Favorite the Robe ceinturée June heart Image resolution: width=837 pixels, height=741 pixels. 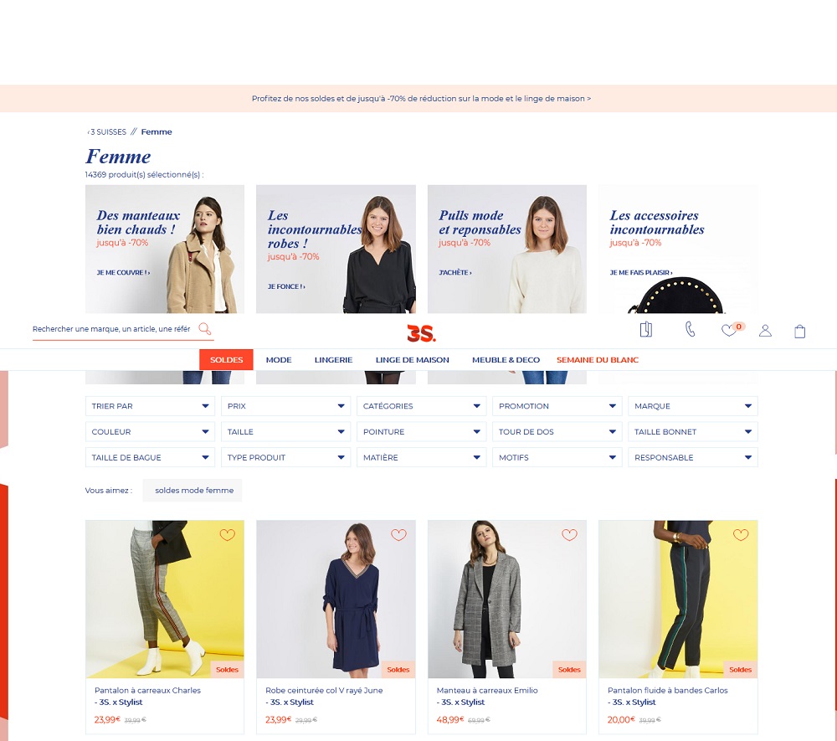coord(398,534)
